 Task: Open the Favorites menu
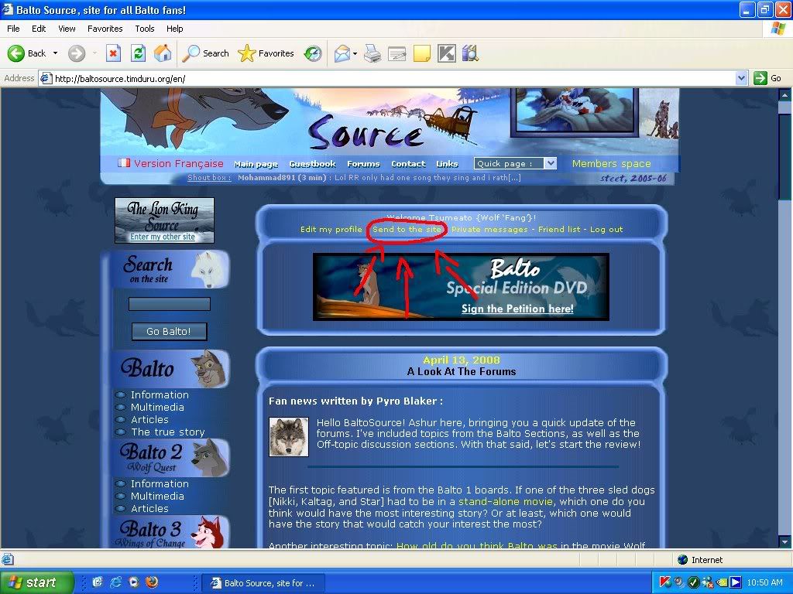point(105,29)
